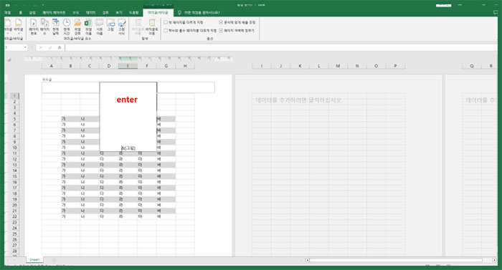Image resolution: width=502 pixels, height=270 pixels.
Task: Click the 머리글 label above header
Action: coord(47,79)
